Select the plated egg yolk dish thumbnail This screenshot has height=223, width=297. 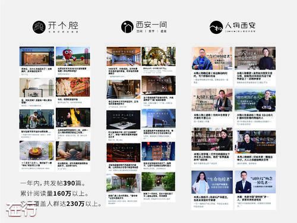click(37, 151)
